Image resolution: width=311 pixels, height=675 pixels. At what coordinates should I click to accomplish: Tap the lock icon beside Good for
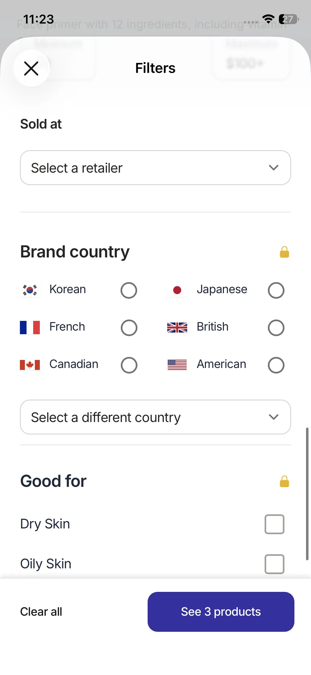[x=284, y=482]
